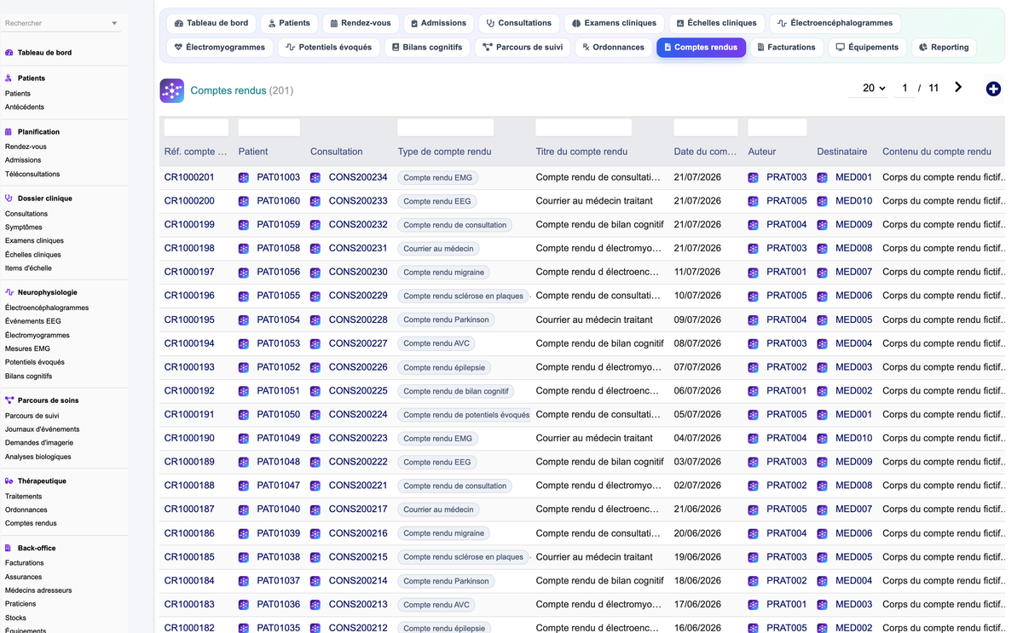Viewport: 1023px width, 633px height.
Task: Open the Bilans cognitifs tab
Action: (x=426, y=48)
